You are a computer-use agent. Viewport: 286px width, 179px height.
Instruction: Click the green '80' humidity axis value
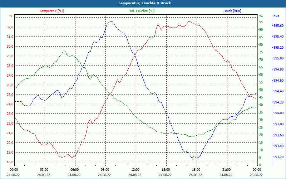(x=261, y=45)
